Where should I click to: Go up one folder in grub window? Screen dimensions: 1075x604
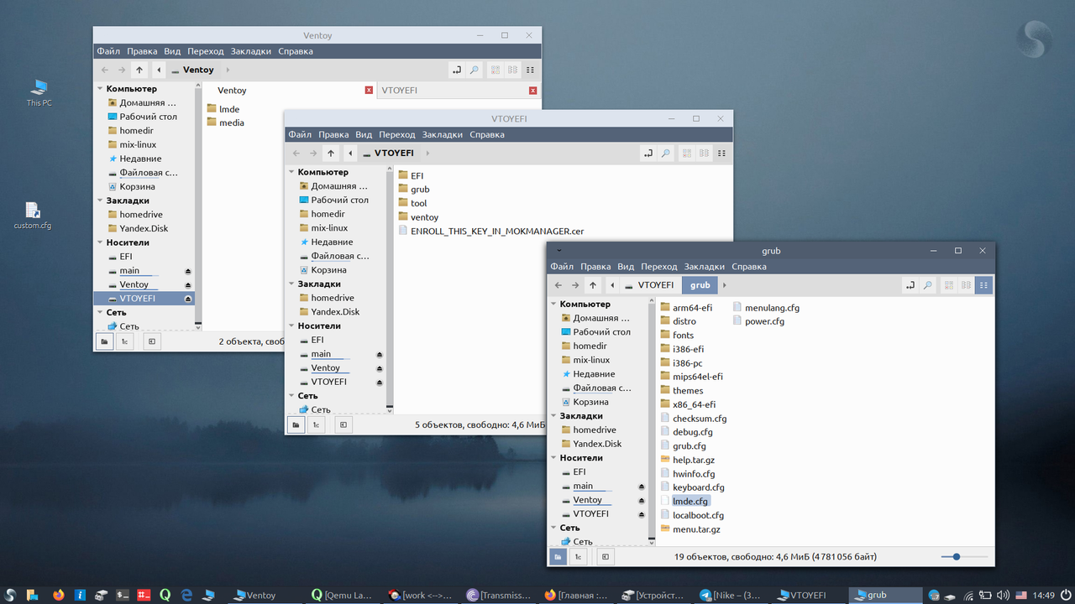(593, 285)
